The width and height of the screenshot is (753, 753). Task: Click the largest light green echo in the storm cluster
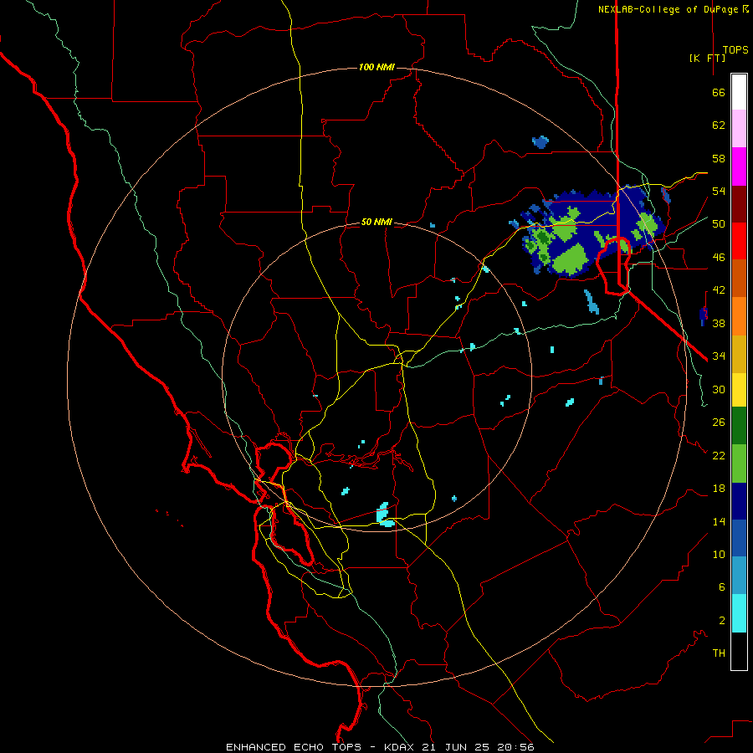coord(571,260)
